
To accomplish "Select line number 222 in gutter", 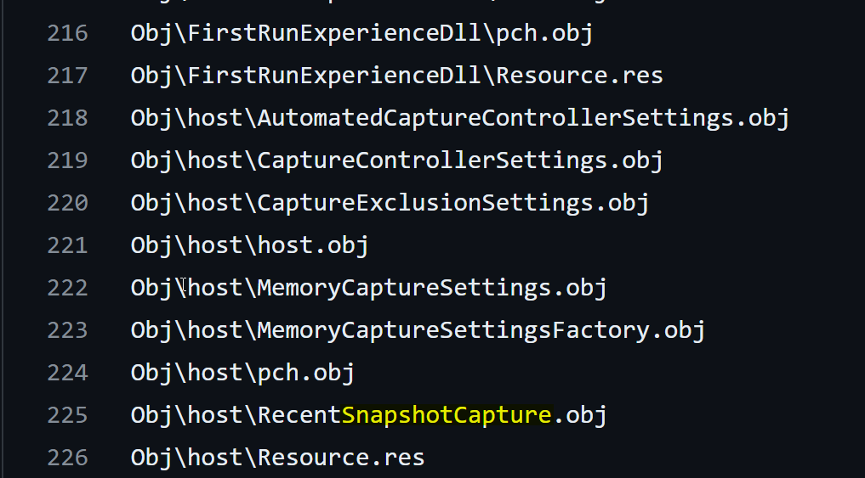I will point(67,288).
